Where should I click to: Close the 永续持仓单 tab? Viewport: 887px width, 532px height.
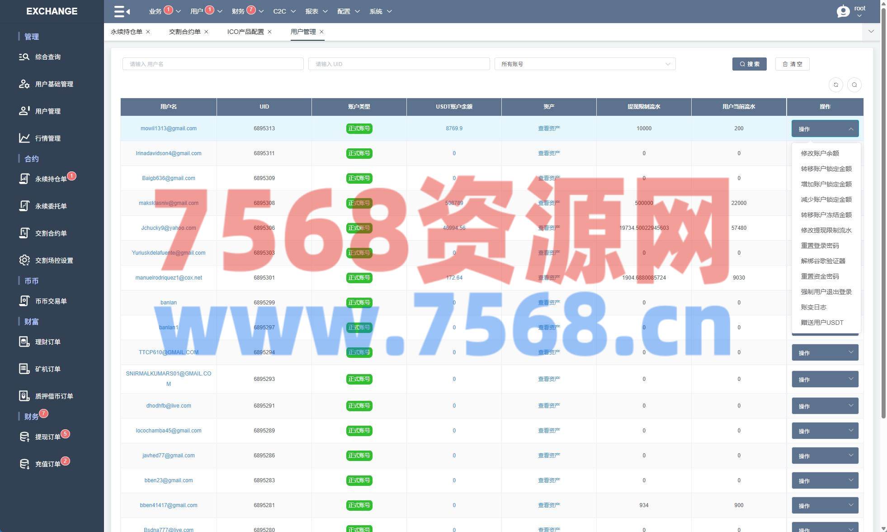[148, 32]
